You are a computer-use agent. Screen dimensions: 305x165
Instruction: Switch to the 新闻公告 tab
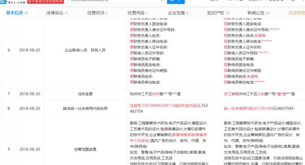(x=258, y=13)
